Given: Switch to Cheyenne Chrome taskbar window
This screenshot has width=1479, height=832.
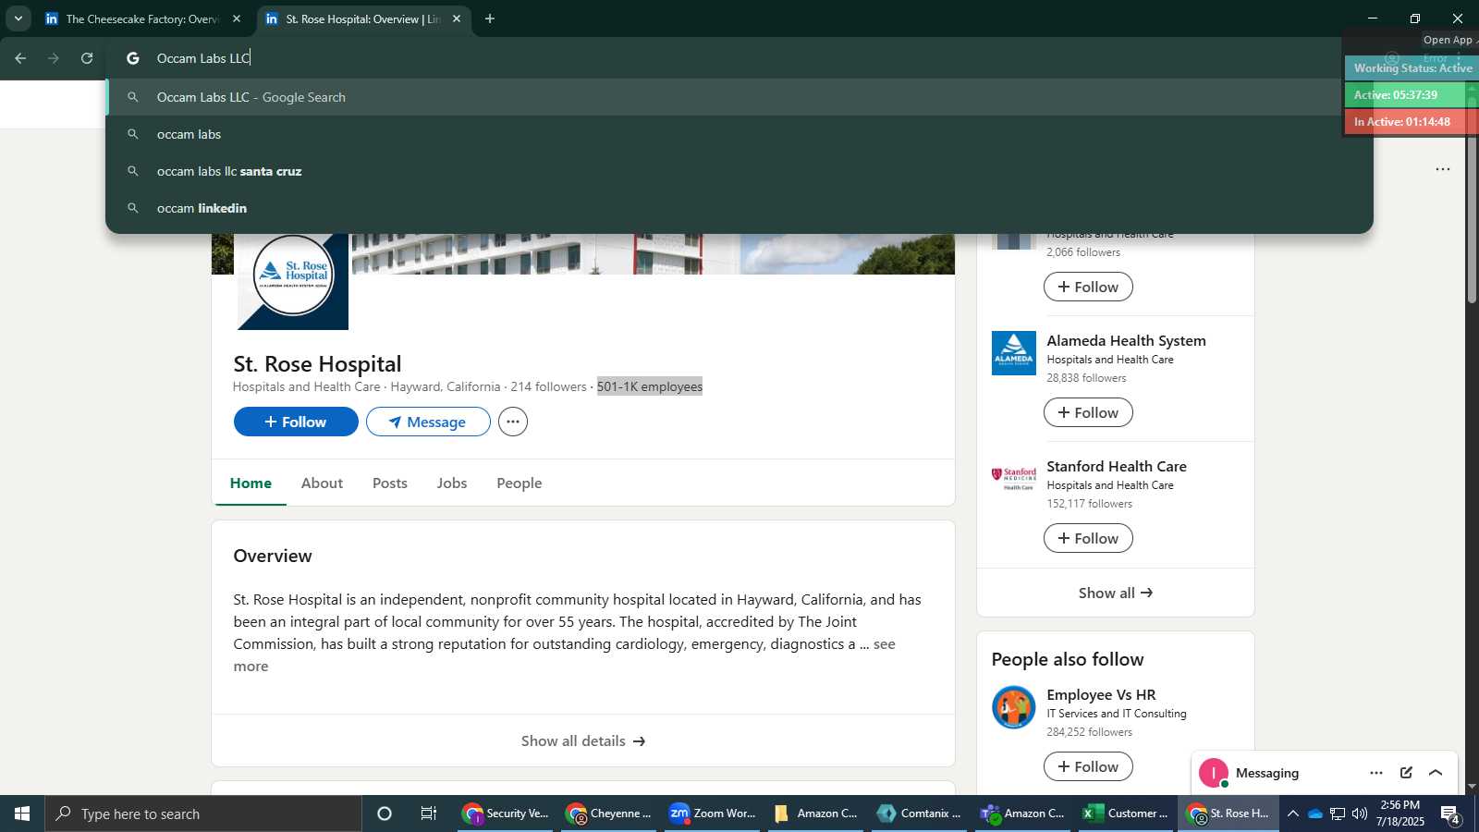Looking at the screenshot, I should (x=610, y=814).
